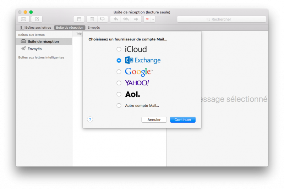Toggle Boîtes aux lettres sidebar button

tap(35, 28)
